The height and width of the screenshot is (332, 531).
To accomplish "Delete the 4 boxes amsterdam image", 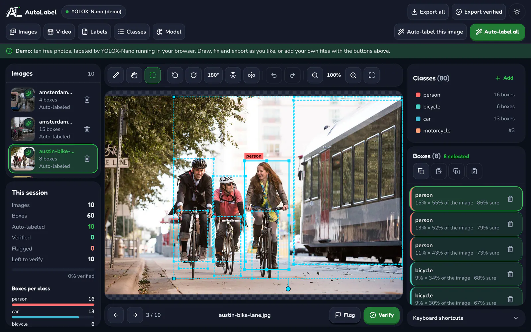I will 87,100.
